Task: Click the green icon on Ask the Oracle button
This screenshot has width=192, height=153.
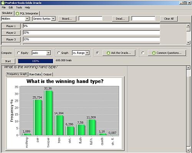Action: tap(108, 53)
